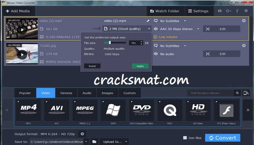The image size is (254, 145).
Task: Switch to the Custom tab
Action: coord(130,93)
